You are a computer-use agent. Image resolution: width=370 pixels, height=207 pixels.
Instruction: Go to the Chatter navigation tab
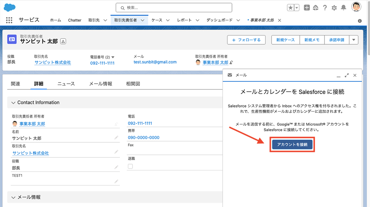tap(75, 20)
